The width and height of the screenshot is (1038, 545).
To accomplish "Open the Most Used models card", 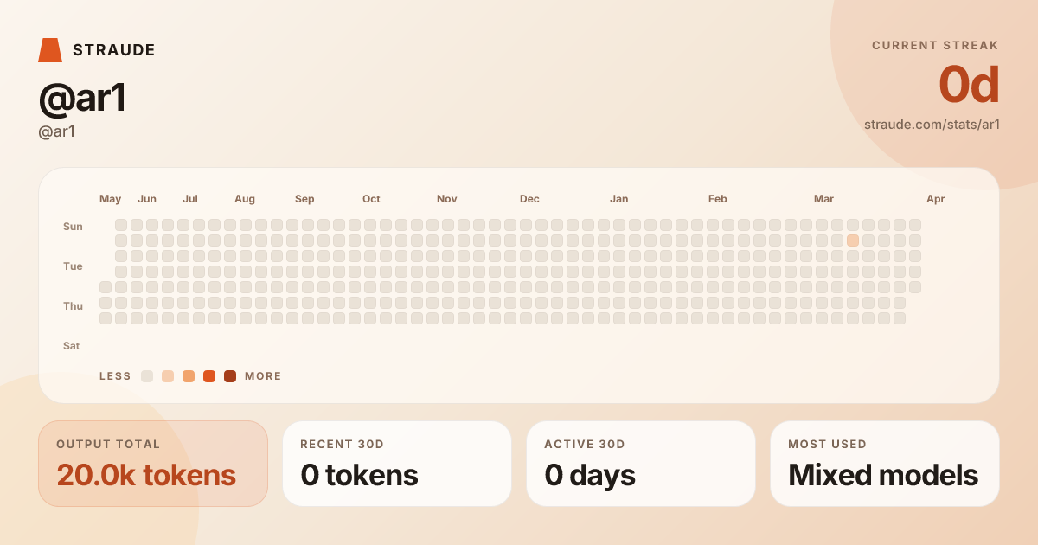I will [x=885, y=464].
